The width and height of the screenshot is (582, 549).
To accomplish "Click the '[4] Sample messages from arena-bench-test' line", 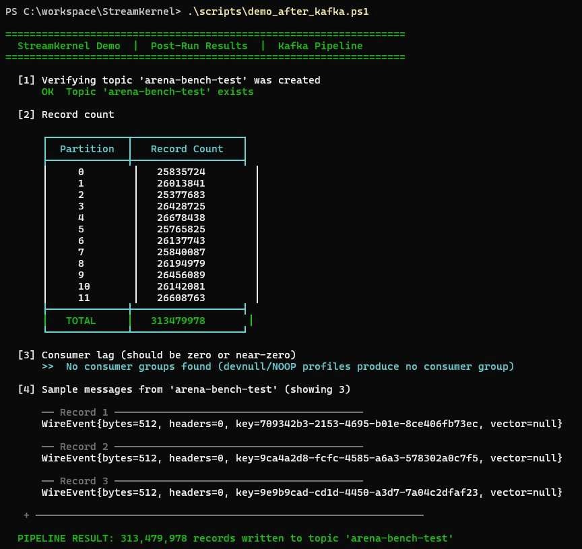I will 184,389.
